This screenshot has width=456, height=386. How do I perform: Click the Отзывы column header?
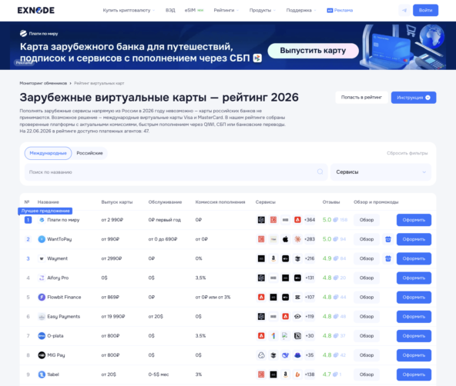coord(331,202)
